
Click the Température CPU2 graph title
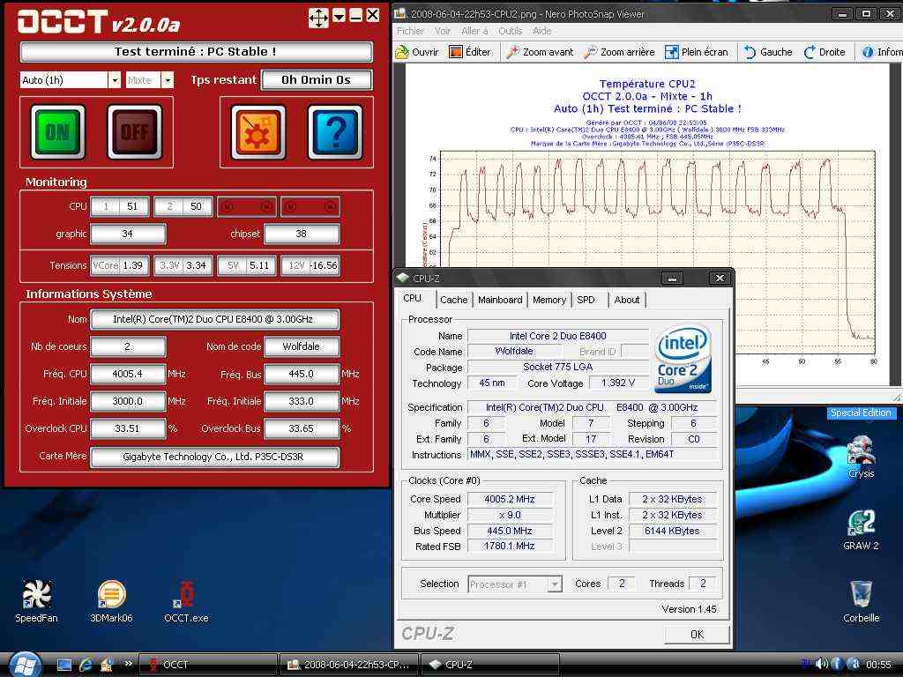pyautogui.click(x=647, y=84)
